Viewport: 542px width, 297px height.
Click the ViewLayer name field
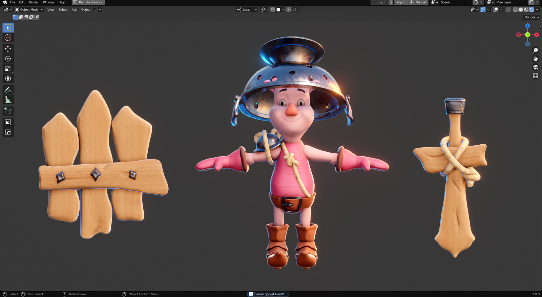tap(511, 2)
